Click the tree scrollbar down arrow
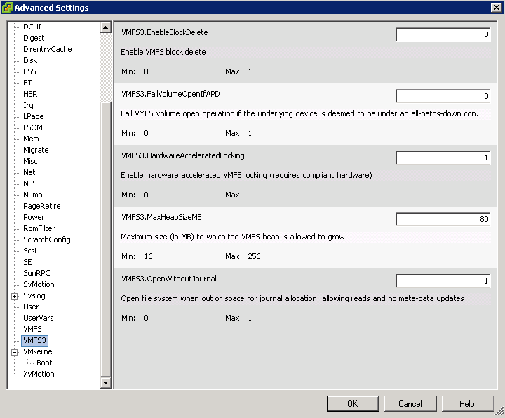The image size is (505, 418). click(106, 382)
